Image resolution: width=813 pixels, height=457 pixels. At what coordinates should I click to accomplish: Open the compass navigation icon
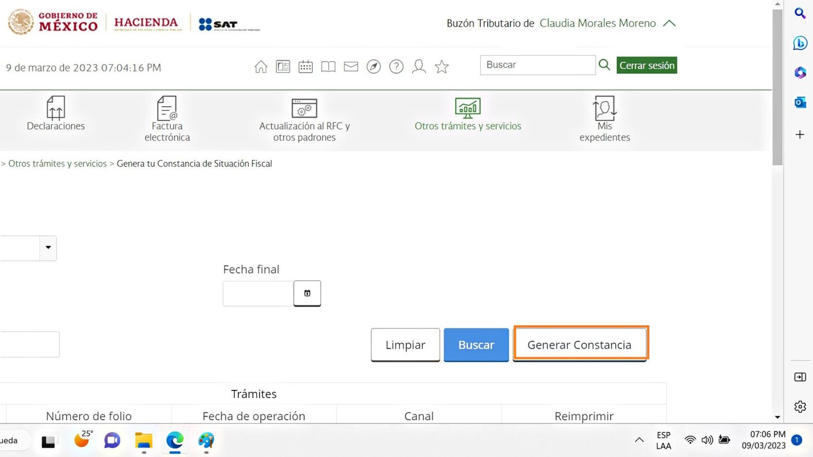point(373,67)
